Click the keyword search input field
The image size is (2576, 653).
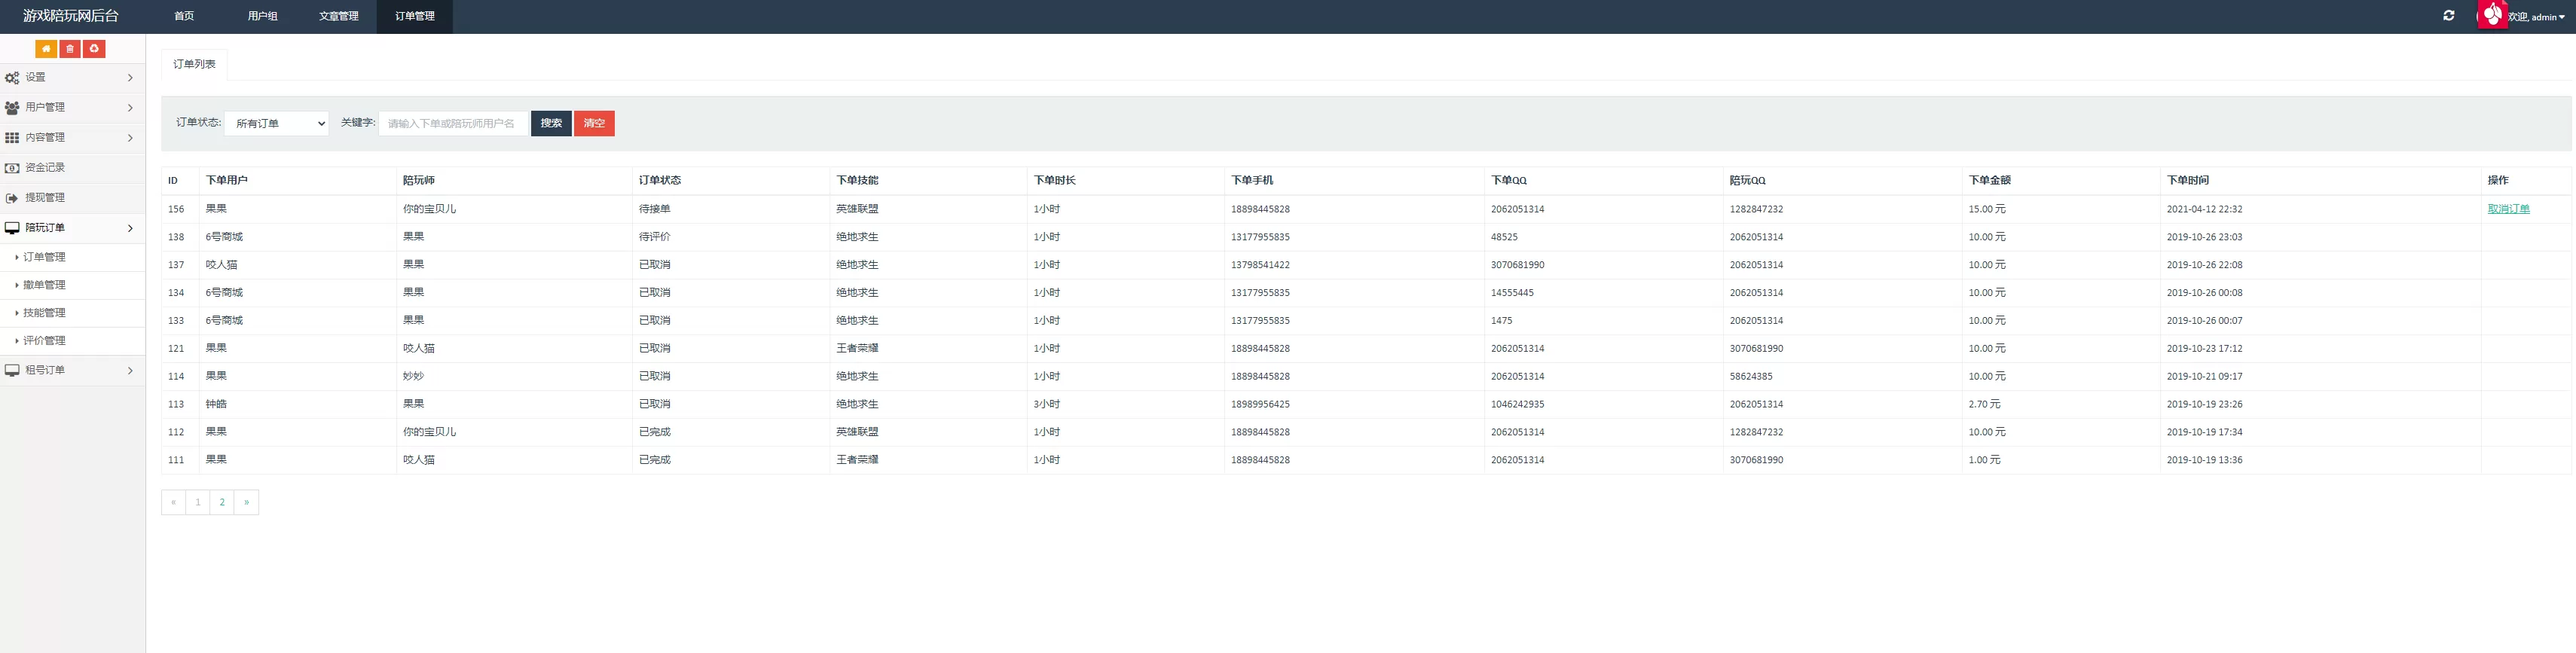click(452, 124)
